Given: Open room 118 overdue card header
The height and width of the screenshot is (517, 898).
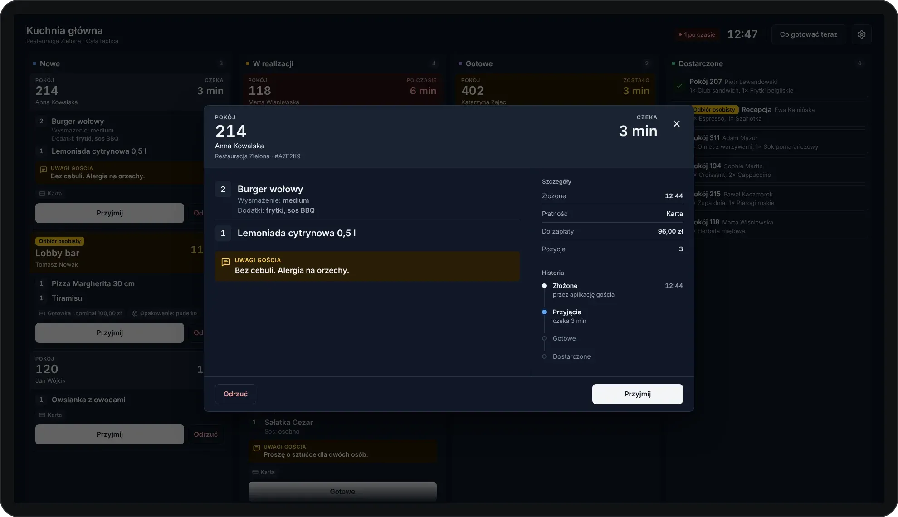Looking at the screenshot, I should click(x=342, y=90).
